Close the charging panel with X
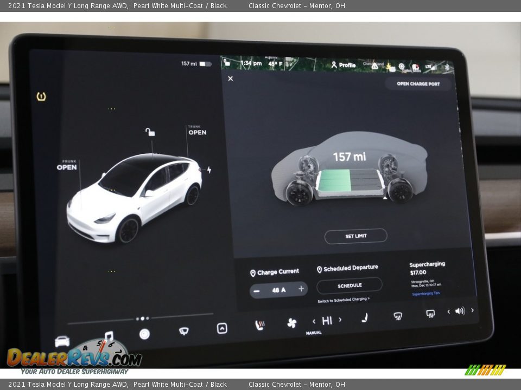Viewport: 521px width, 390px height. tap(230, 79)
